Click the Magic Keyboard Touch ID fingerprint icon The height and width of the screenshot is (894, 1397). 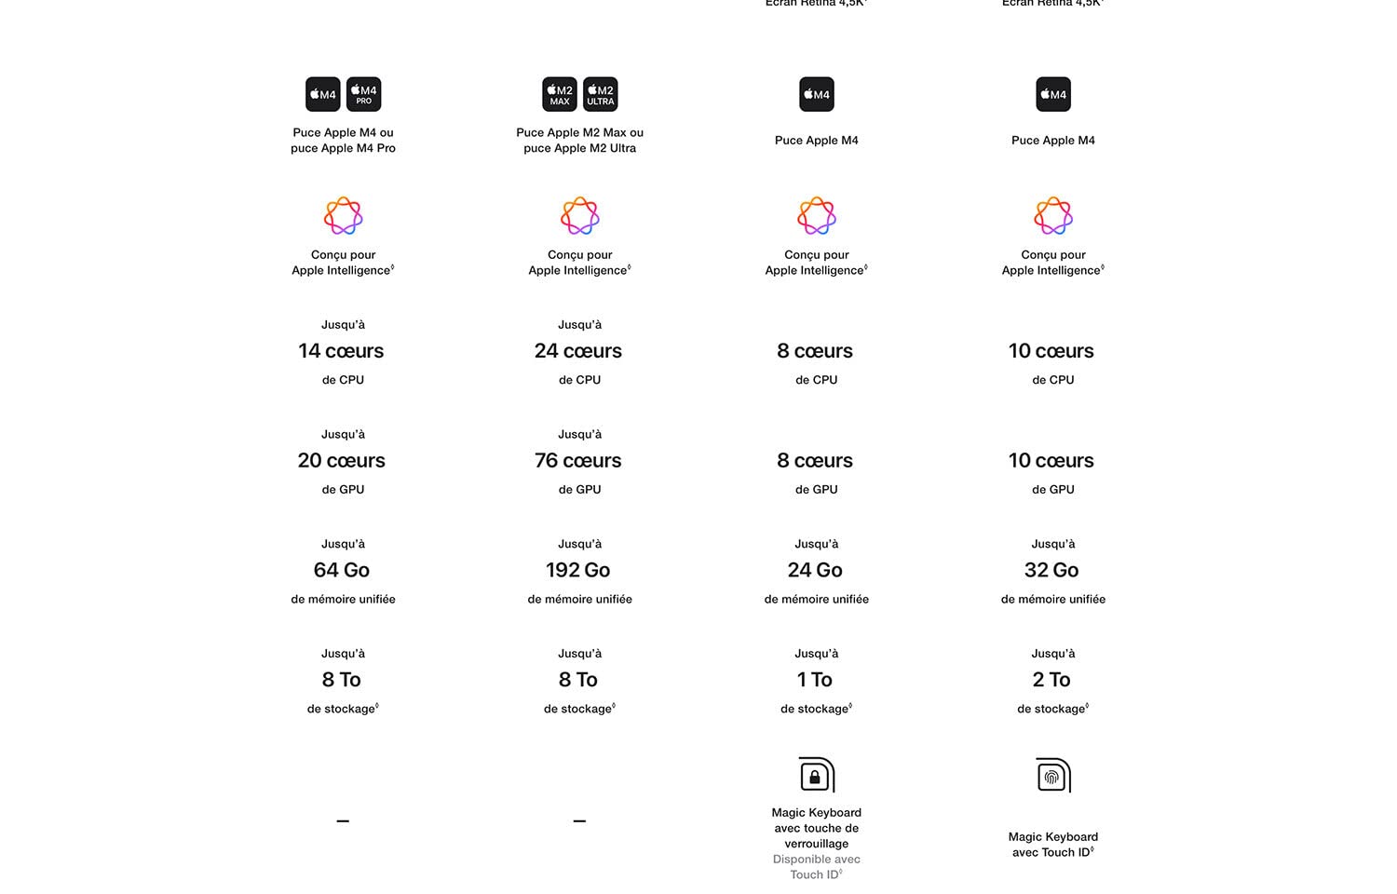1053,775
